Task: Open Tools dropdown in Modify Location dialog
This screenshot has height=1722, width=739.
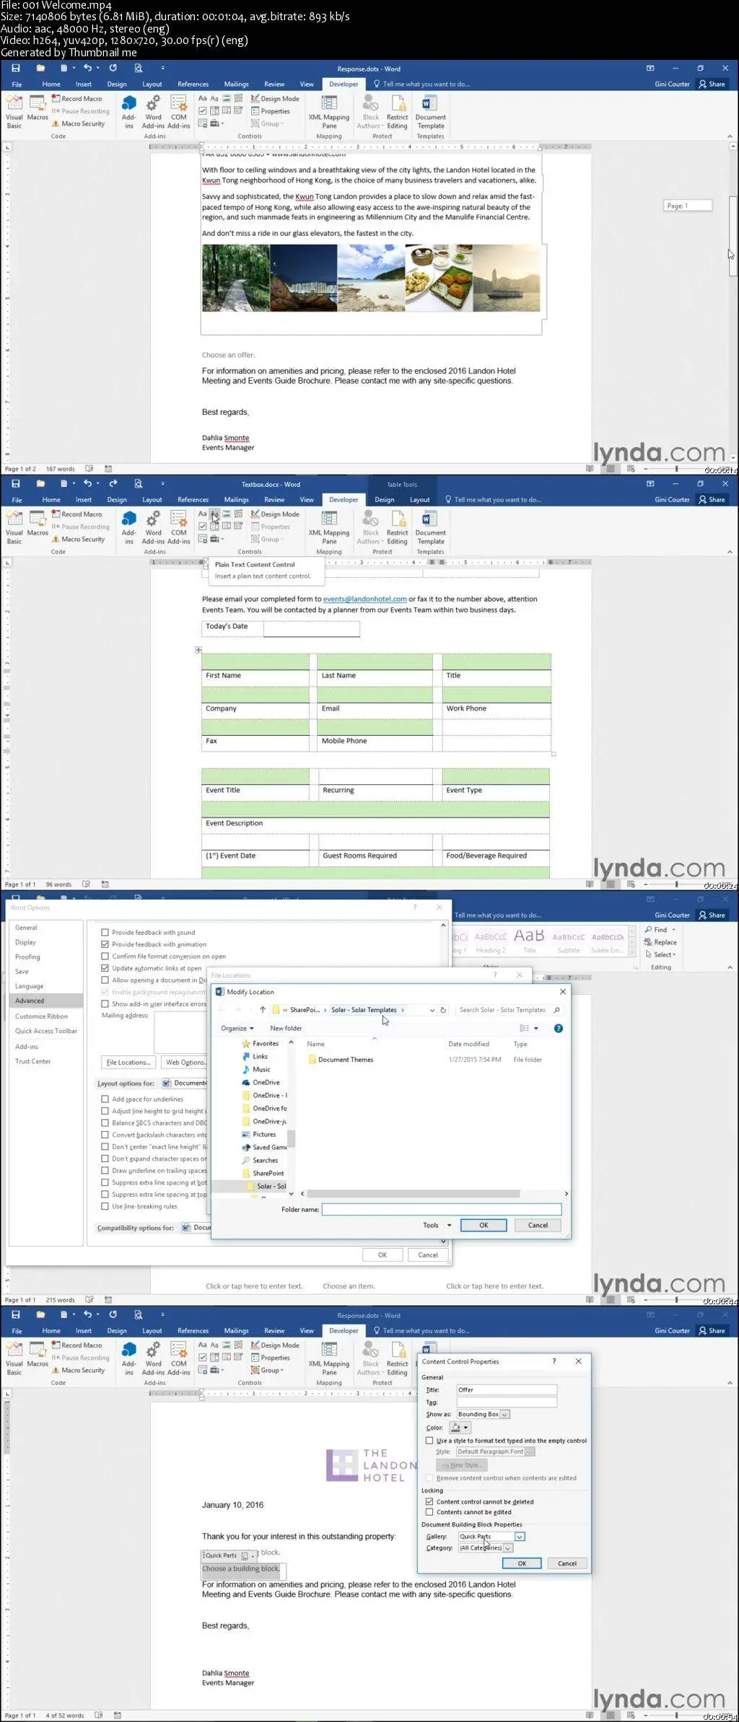Action: pos(437,1225)
